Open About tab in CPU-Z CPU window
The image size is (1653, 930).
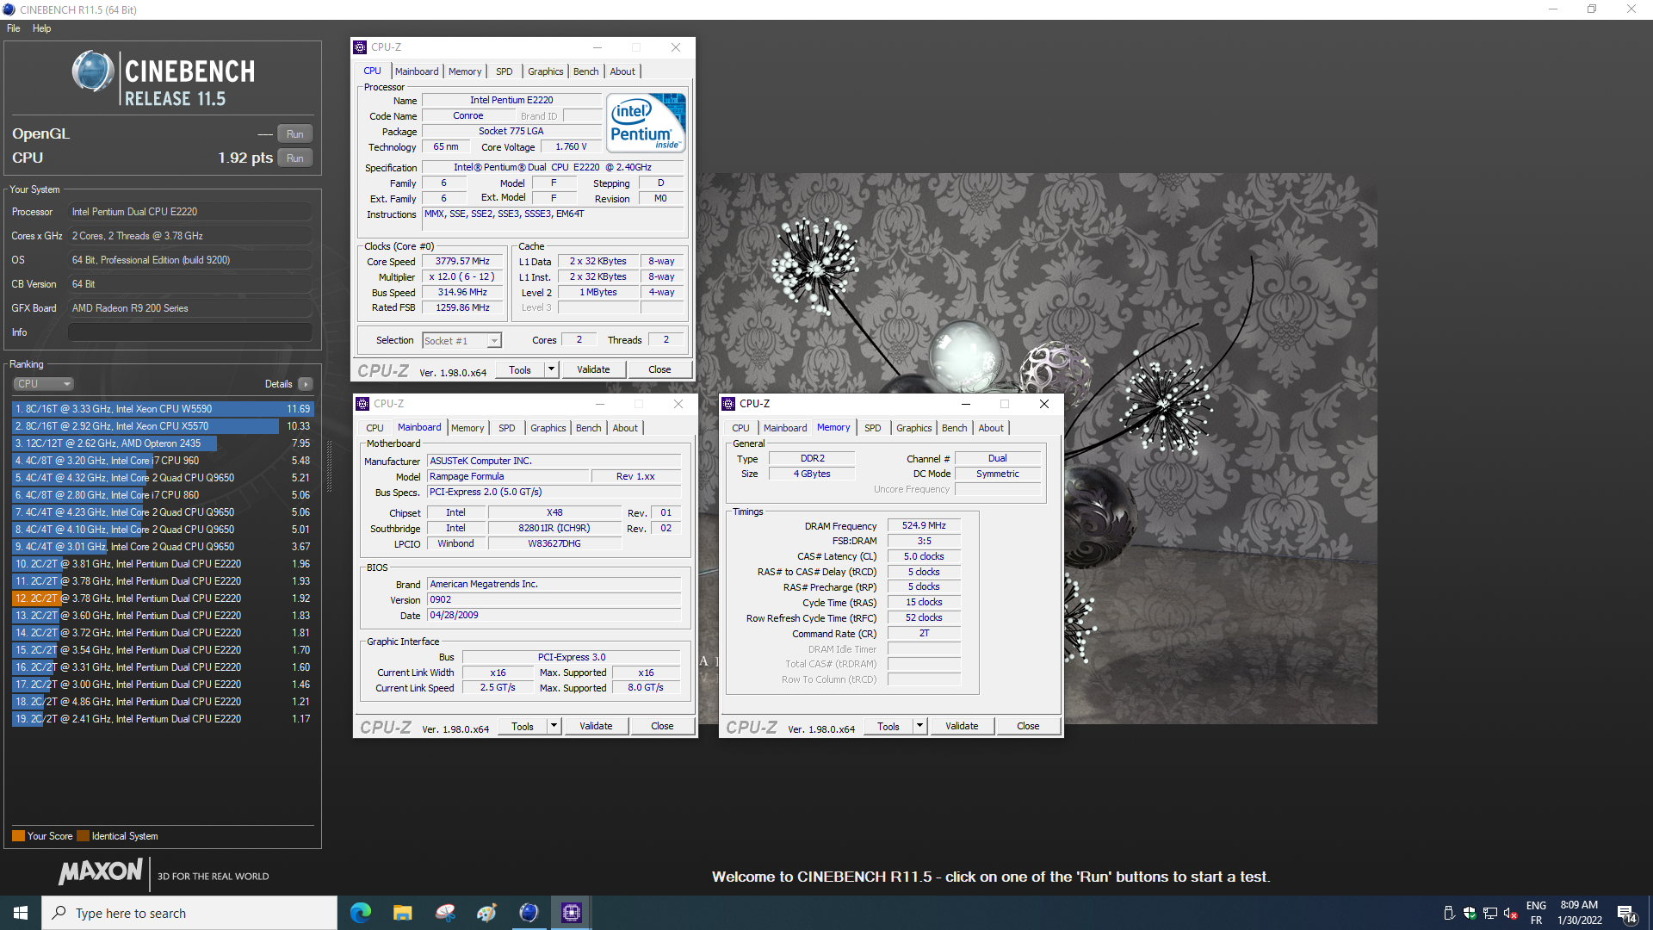[x=622, y=71]
